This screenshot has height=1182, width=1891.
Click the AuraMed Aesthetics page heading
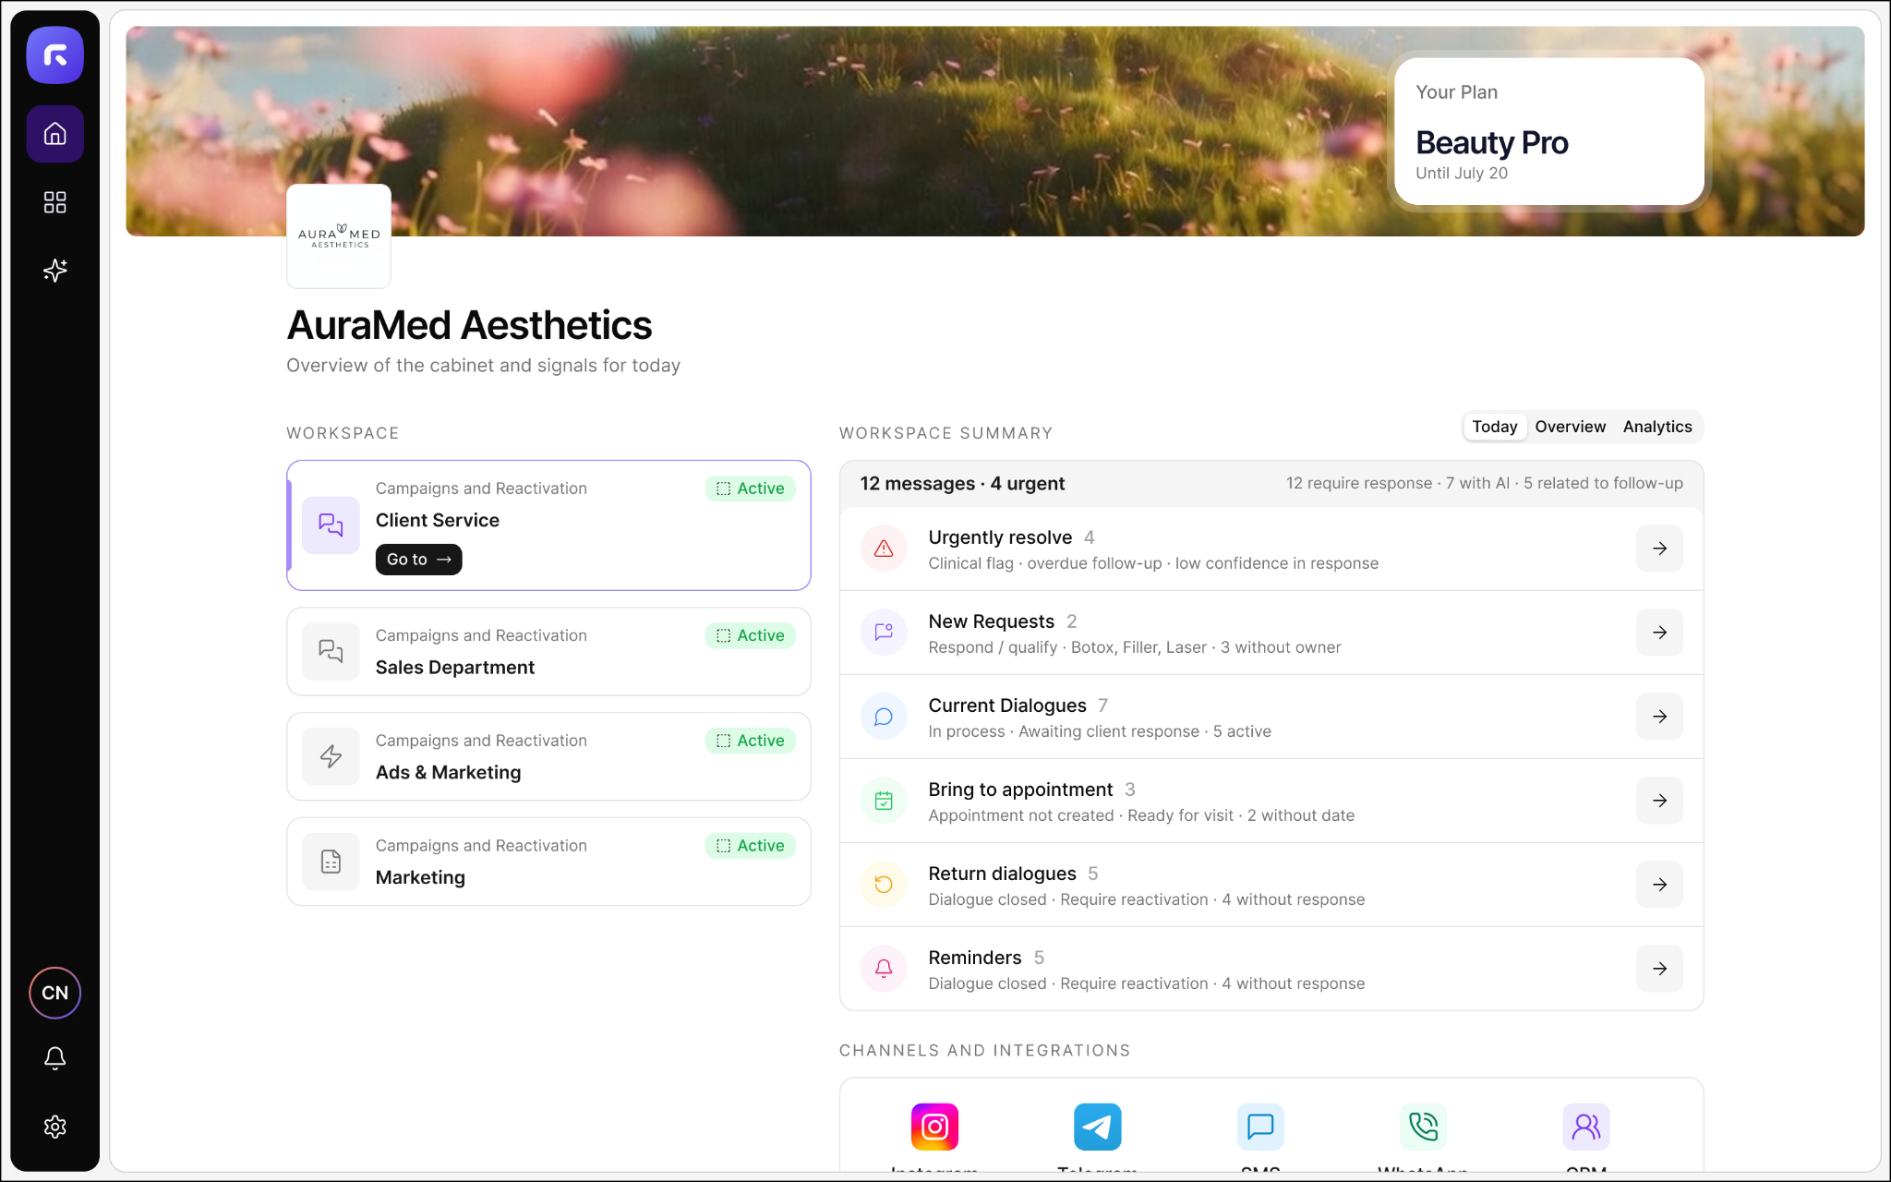(x=469, y=325)
